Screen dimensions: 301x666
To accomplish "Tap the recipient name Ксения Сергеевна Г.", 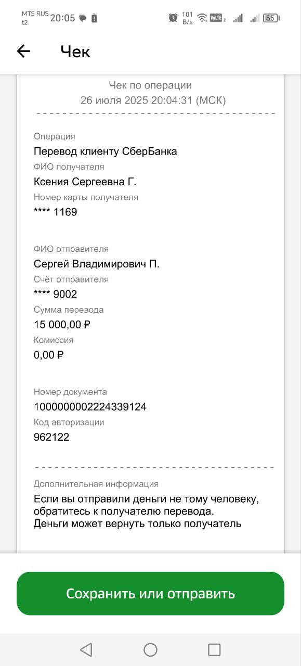I will coord(85,182).
